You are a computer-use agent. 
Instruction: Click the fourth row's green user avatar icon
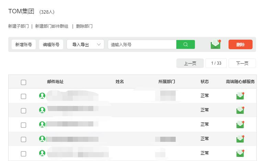tap(42, 139)
